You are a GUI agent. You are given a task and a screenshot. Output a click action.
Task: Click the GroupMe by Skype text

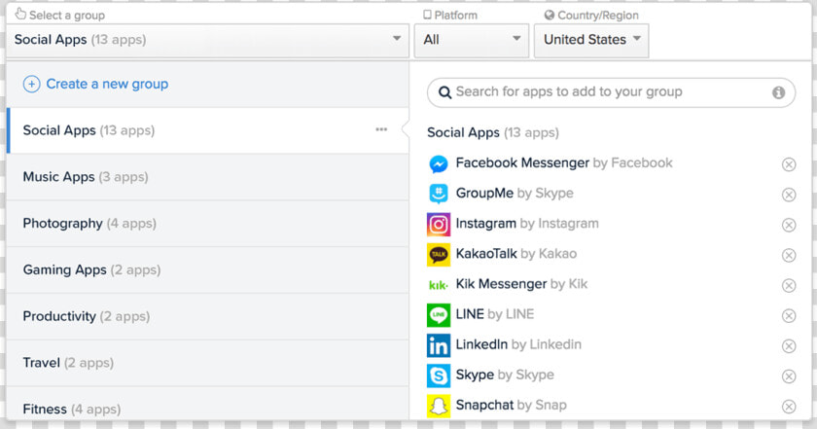pos(515,194)
